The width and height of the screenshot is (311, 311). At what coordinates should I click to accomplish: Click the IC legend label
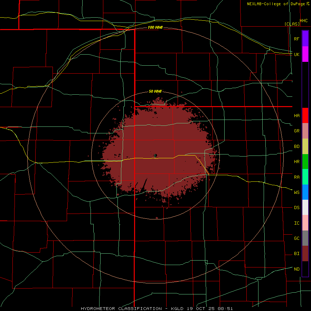[296, 223]
